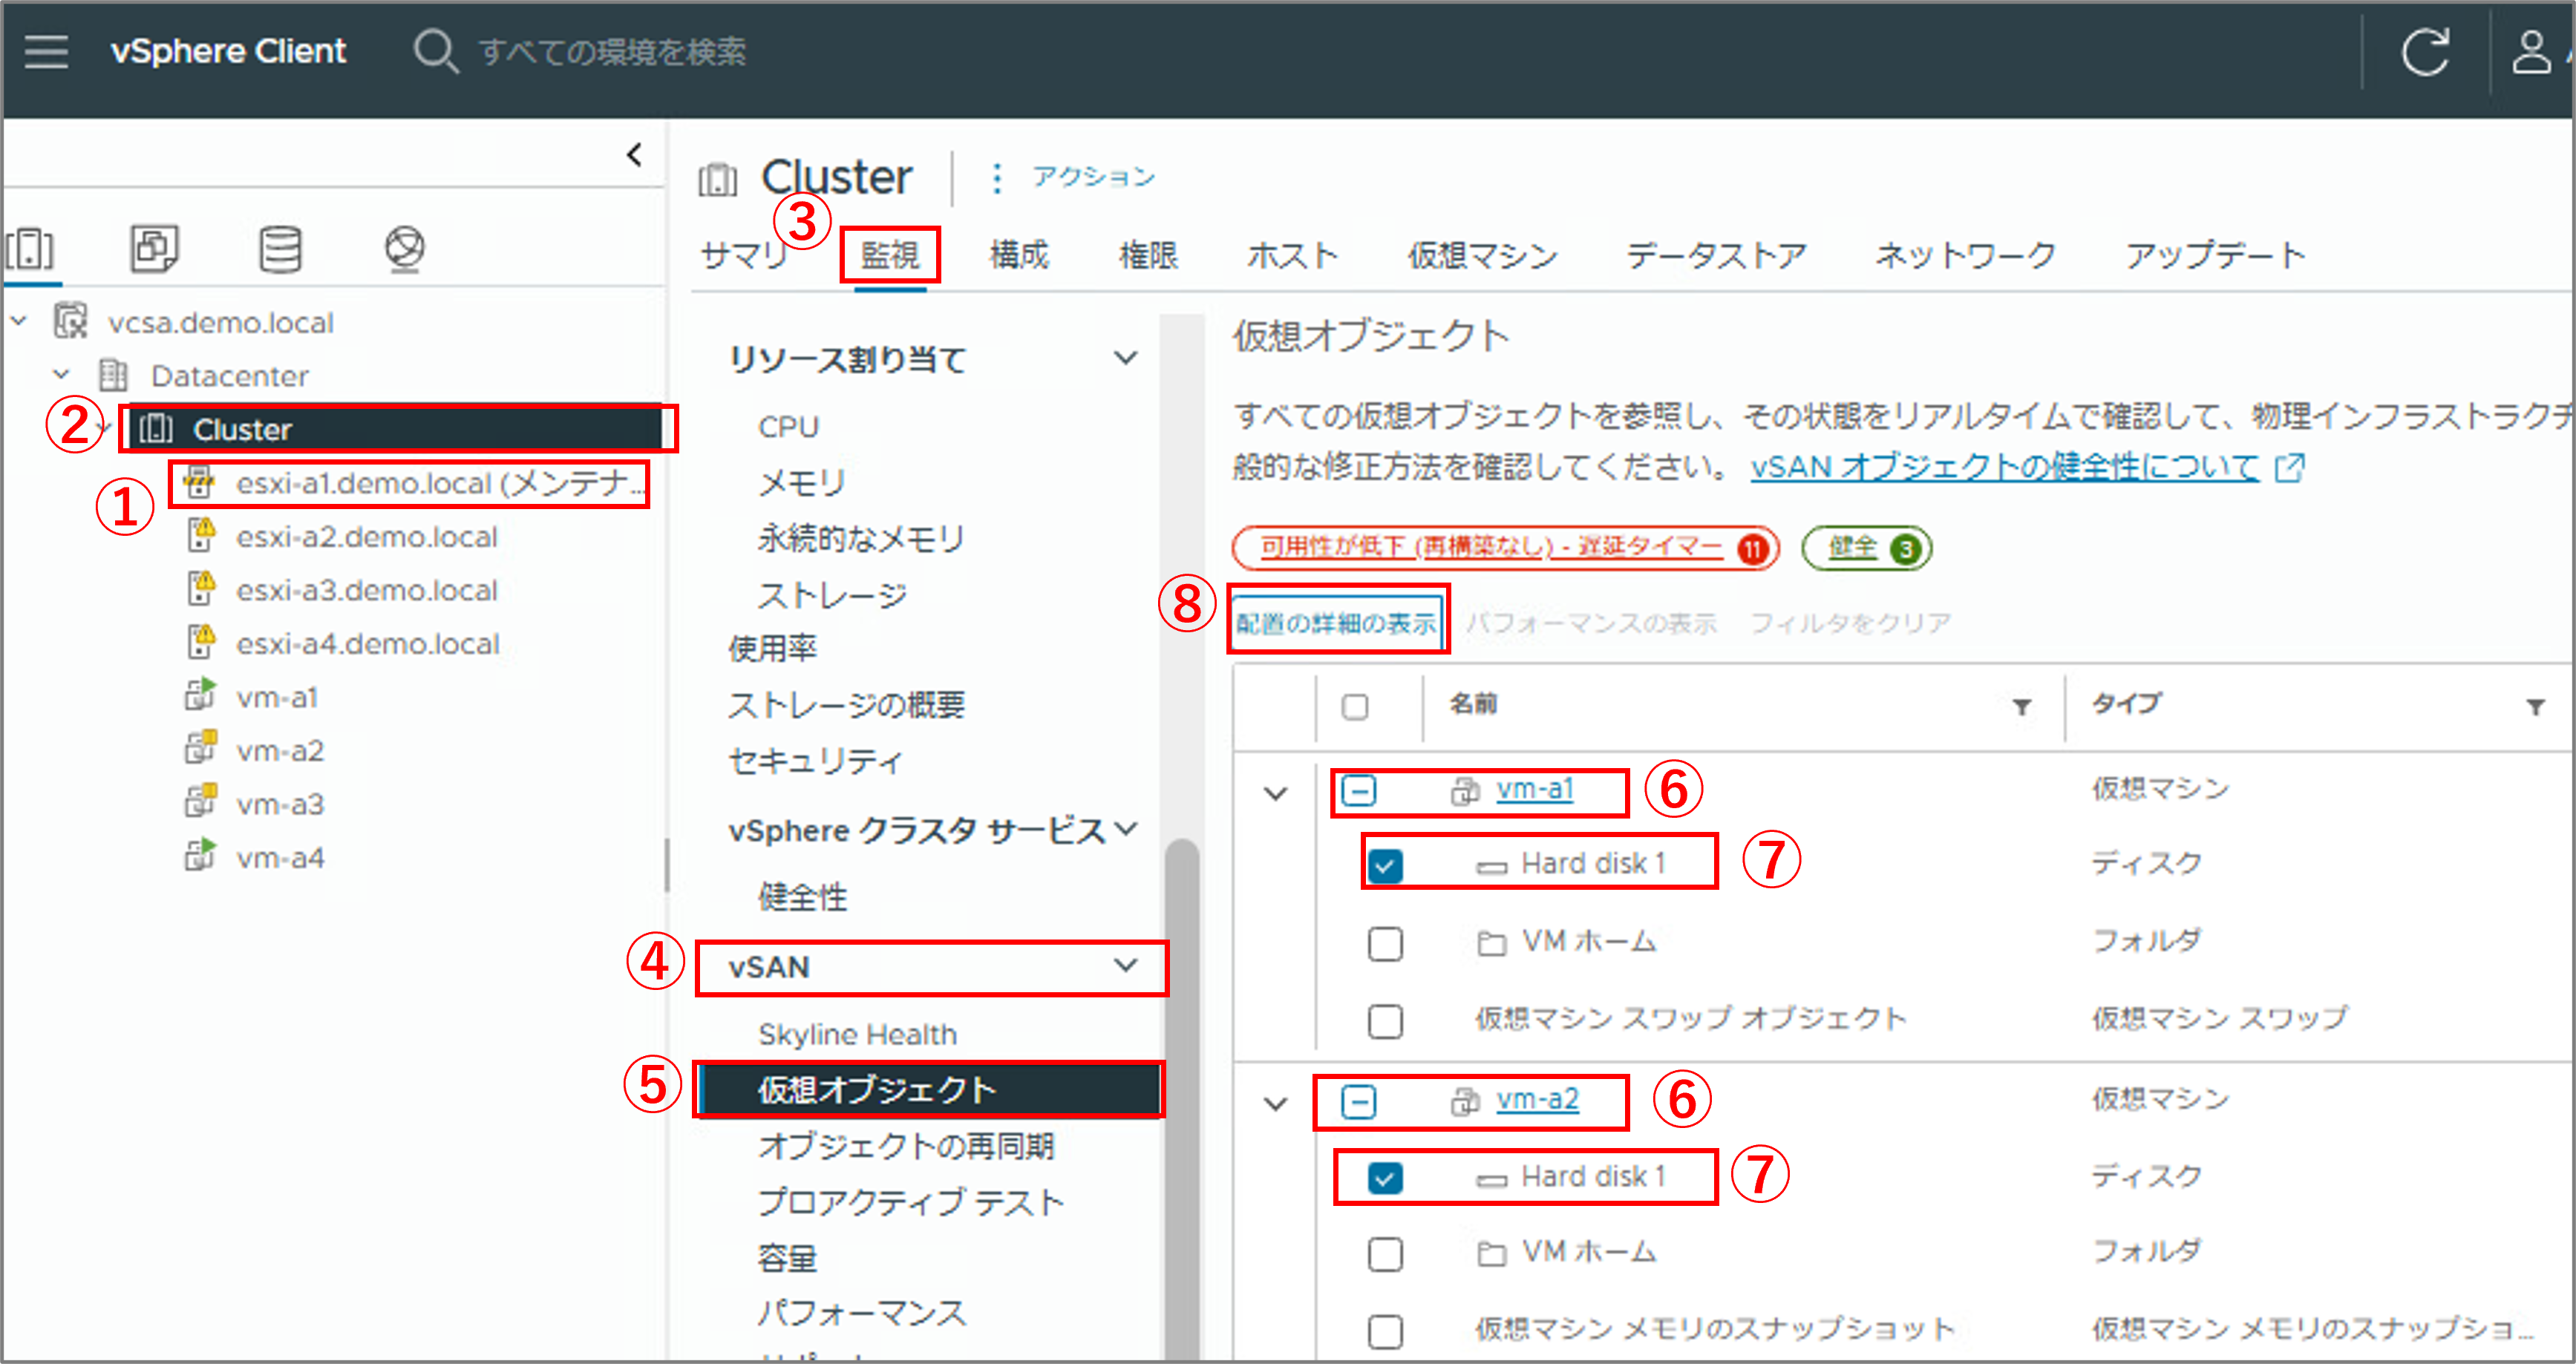Click the three-dot Actions icon

(x=996, y=177)
